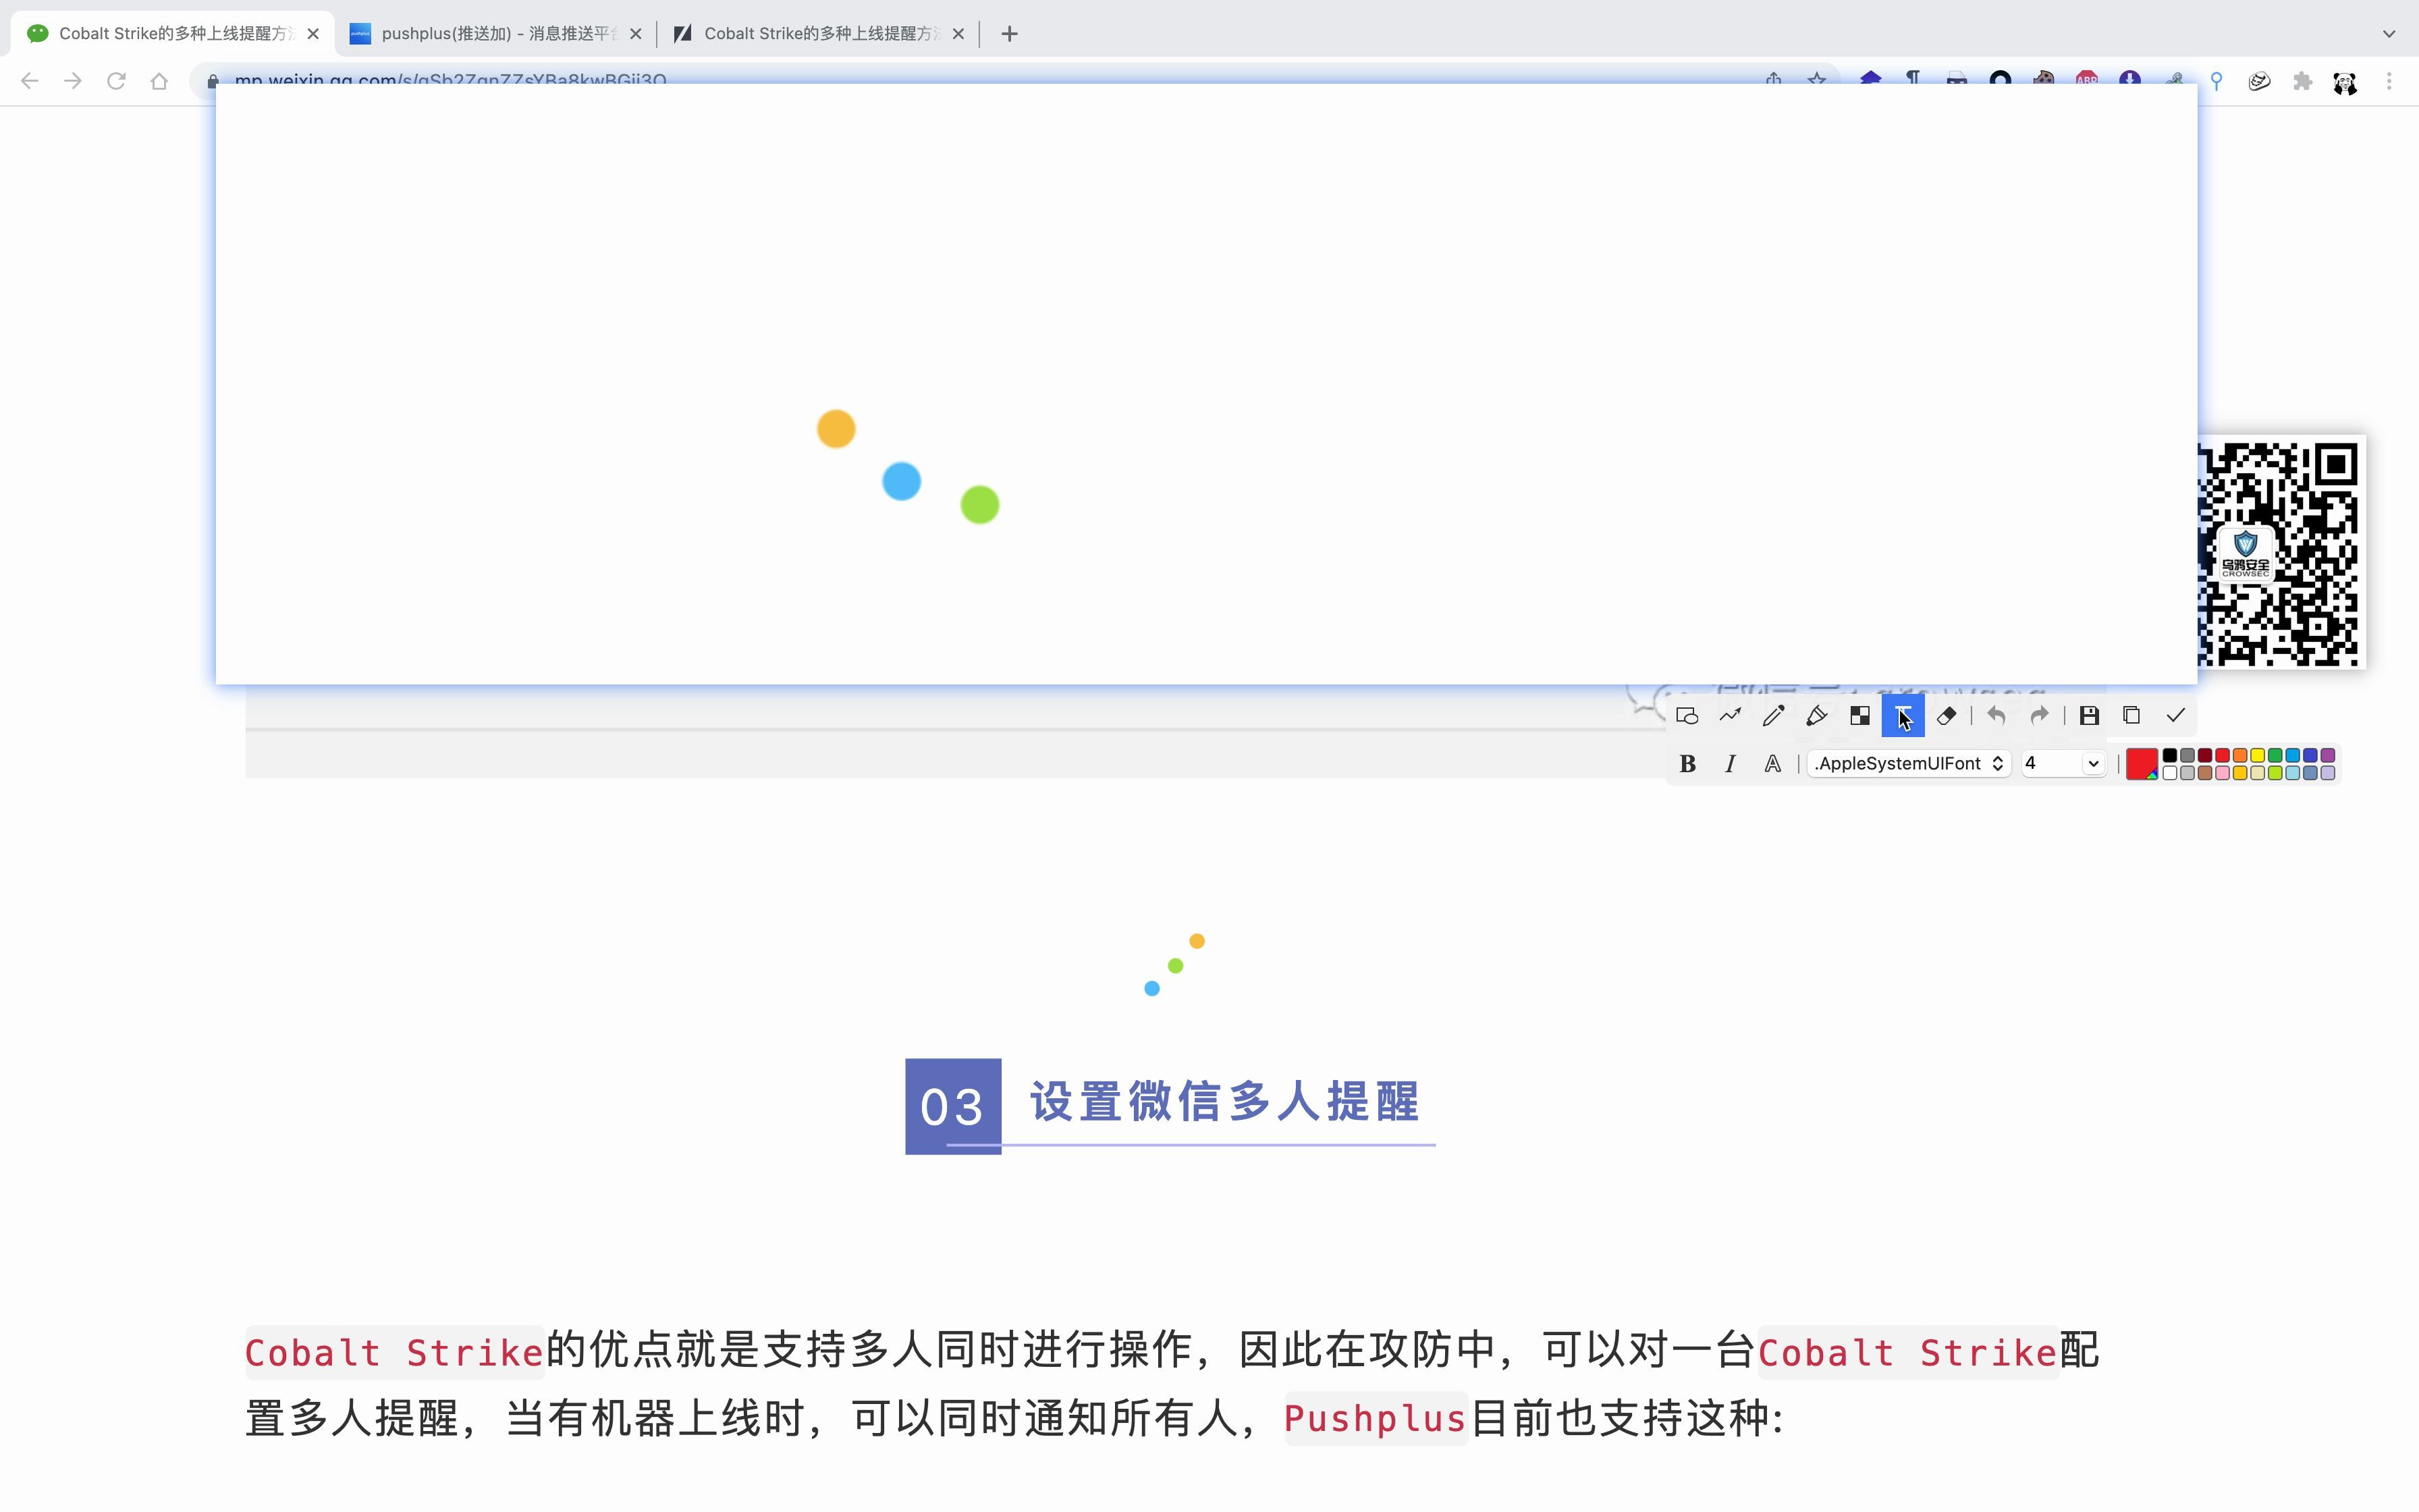Pick the lavender color swatch

tap(2328, 773)
